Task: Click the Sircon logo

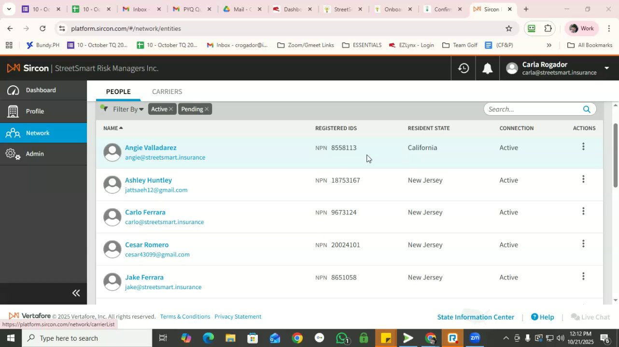Action: click(28, 68)
